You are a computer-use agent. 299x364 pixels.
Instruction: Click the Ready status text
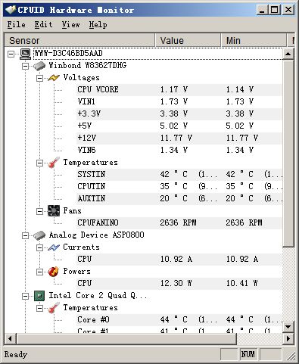(x=16, y=354)
